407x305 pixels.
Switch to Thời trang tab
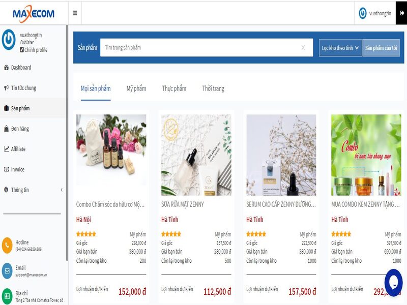click(x=213, y=88)
